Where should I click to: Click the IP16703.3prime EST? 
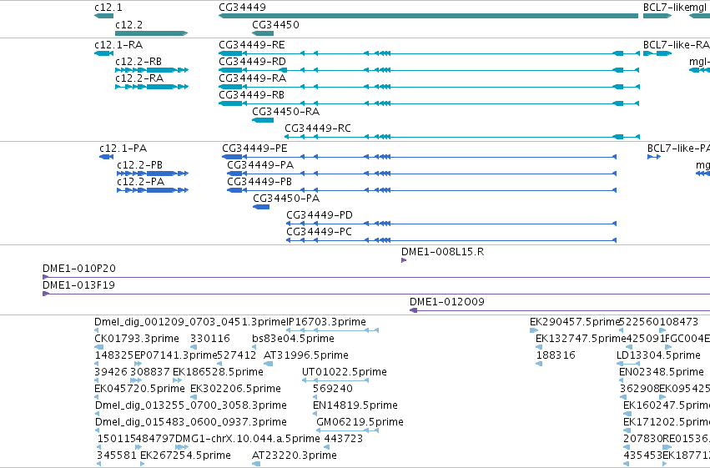(x=332, y=330)
